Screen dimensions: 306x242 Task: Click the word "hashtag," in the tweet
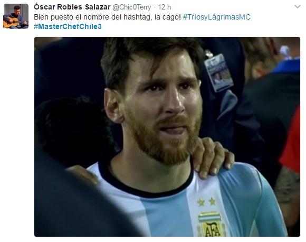[x=138, y=17]
